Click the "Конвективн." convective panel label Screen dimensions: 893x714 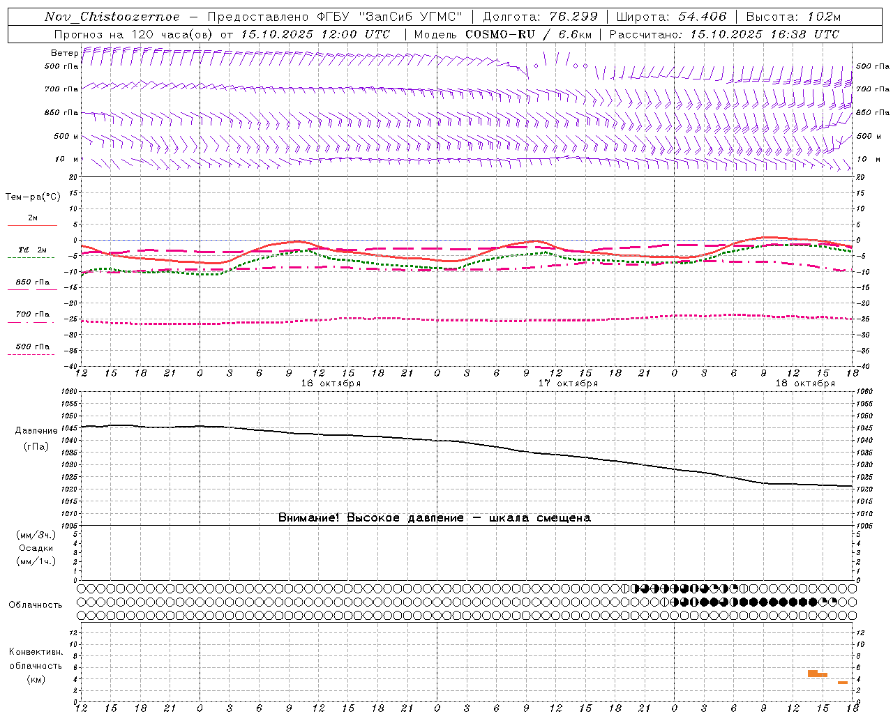pos(36,652)
